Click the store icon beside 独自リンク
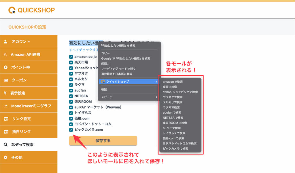Image resolution: width=295 pixels, height=173 pixels. point(6,132)
